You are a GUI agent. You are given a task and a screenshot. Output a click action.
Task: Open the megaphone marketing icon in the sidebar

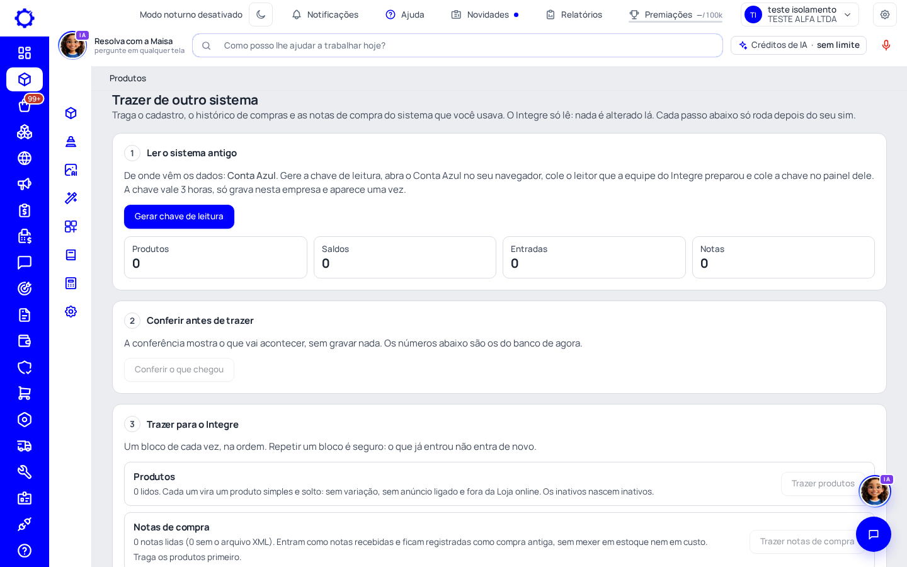point(25,184)
